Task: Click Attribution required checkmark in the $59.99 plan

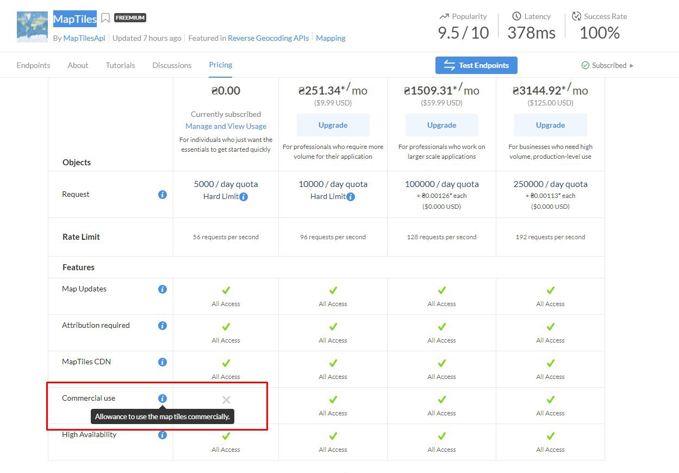Action: click(x=442, y=327)
